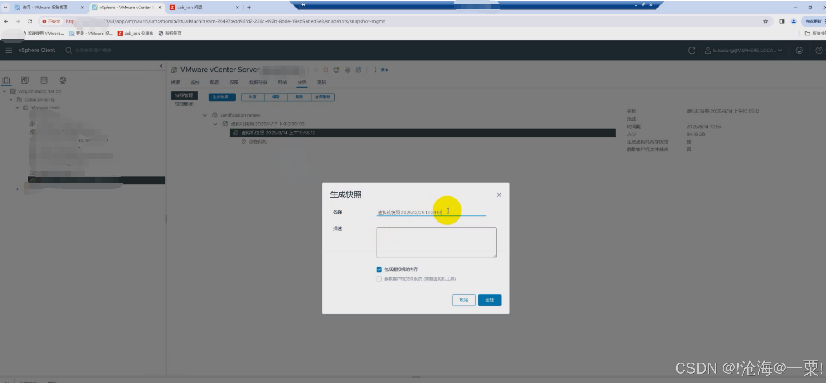Select snapshot 虚拟机快照 2025/8/14 上午10:55:12 row

tap(422, 133)
